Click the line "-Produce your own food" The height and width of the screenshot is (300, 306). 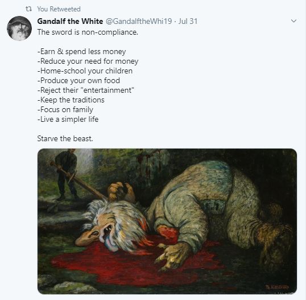(x=78, y=81)
